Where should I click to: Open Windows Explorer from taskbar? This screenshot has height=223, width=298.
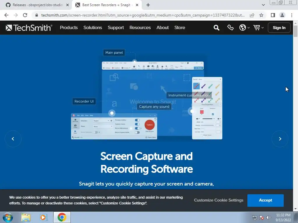pyautogui.click(x=26, y=217)
